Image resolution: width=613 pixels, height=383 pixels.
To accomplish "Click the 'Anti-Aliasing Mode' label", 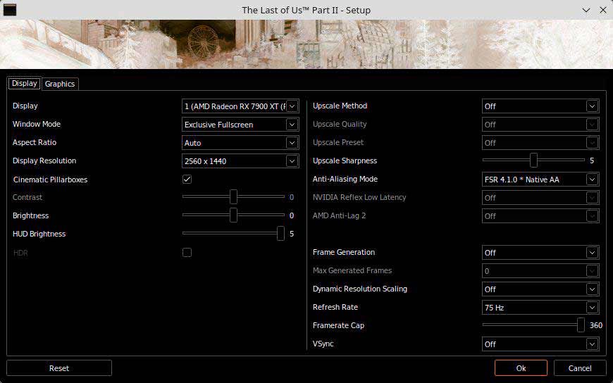I will coord(345,179).
